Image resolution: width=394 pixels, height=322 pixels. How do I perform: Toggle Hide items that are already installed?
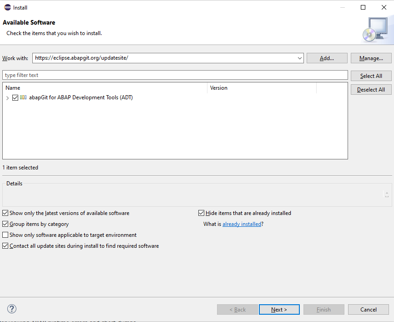(202, 213)
